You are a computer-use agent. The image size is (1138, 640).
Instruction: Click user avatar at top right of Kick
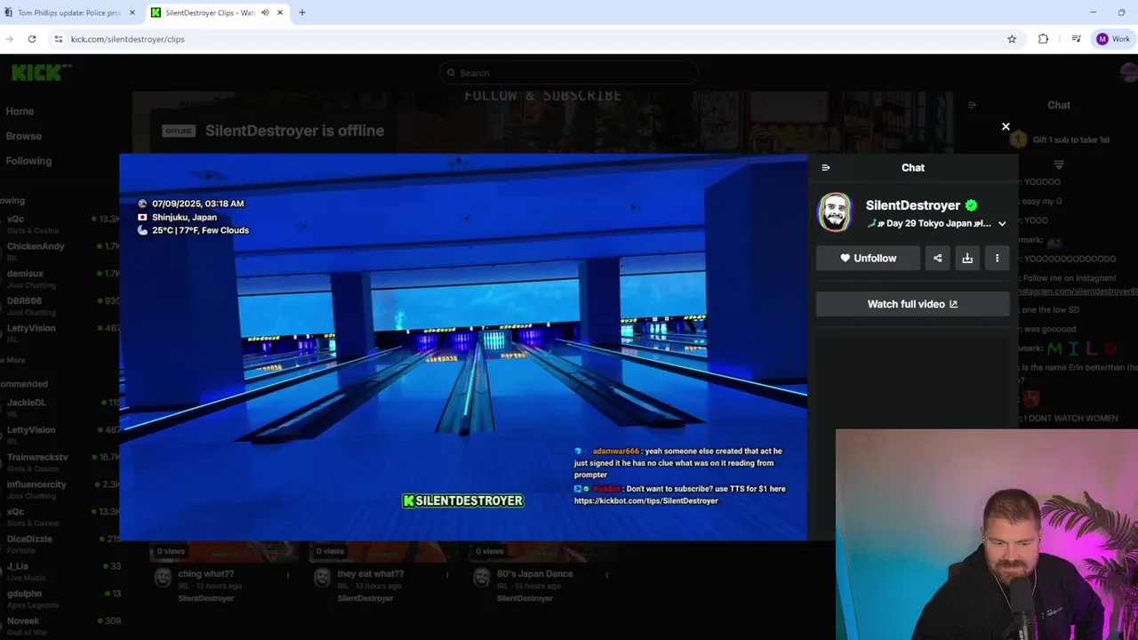(1130, 73)
